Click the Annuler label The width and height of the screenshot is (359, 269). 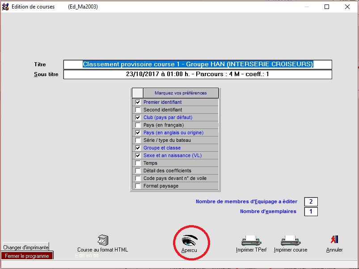click(x=334, y=250)
